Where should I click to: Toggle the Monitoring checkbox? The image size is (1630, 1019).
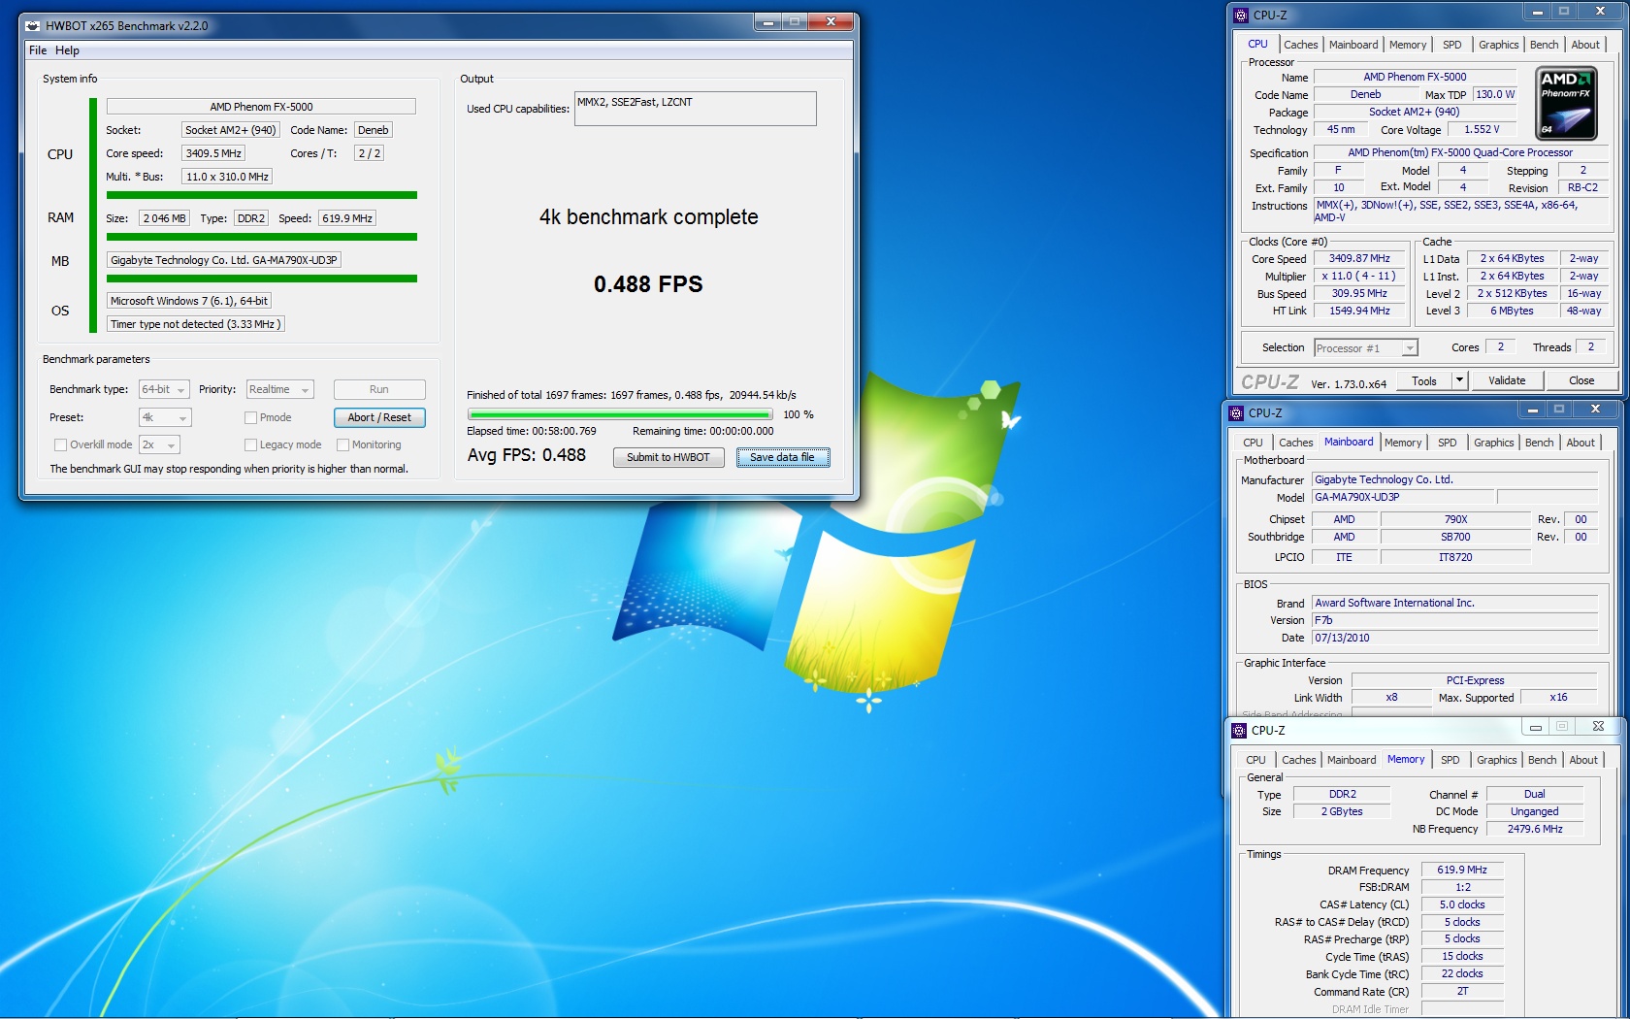pyautogui.click(x=342, y=444)
